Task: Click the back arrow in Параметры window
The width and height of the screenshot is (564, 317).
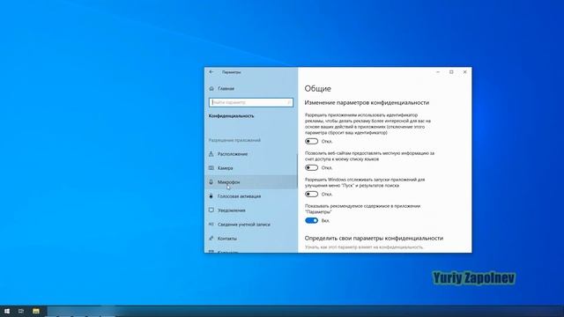Action: (211, 72)
